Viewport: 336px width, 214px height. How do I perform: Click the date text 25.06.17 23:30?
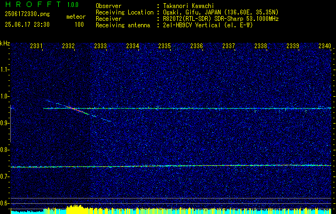(x=27, y=25)
